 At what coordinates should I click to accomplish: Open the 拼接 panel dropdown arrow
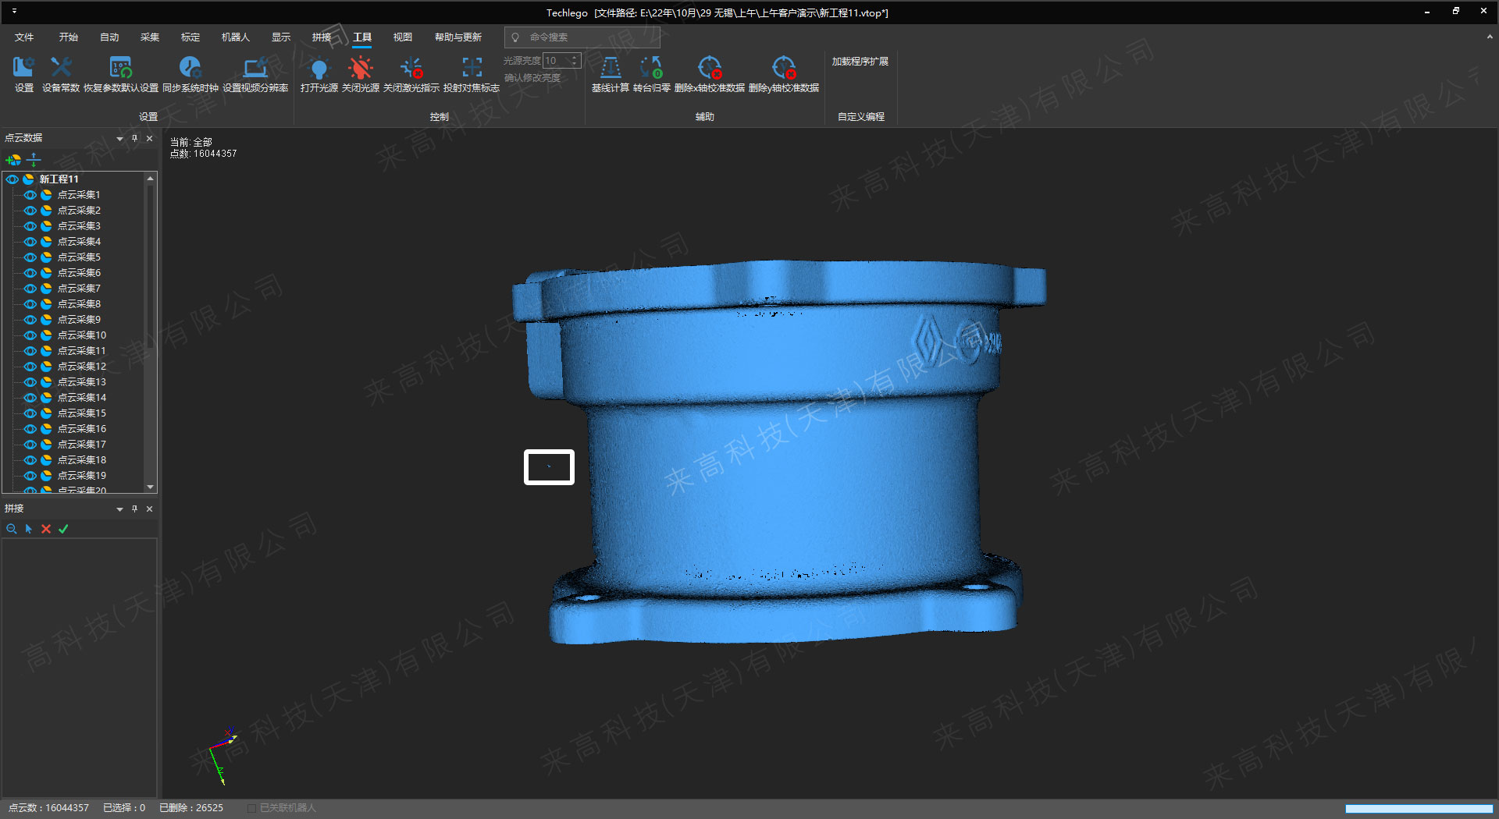tap(119, 509)
